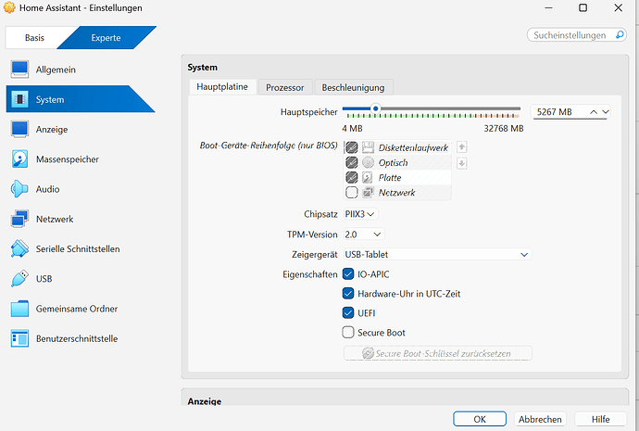
Task: Confirm settings with the OK button
Action: tap(480, 419)
